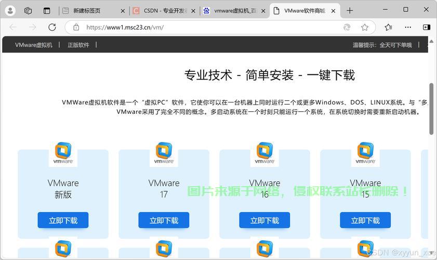The image size is (437, 260).
Task: Click the 温馨提示: 全天可下单哦 text
Action: click(x=382, y=45)
